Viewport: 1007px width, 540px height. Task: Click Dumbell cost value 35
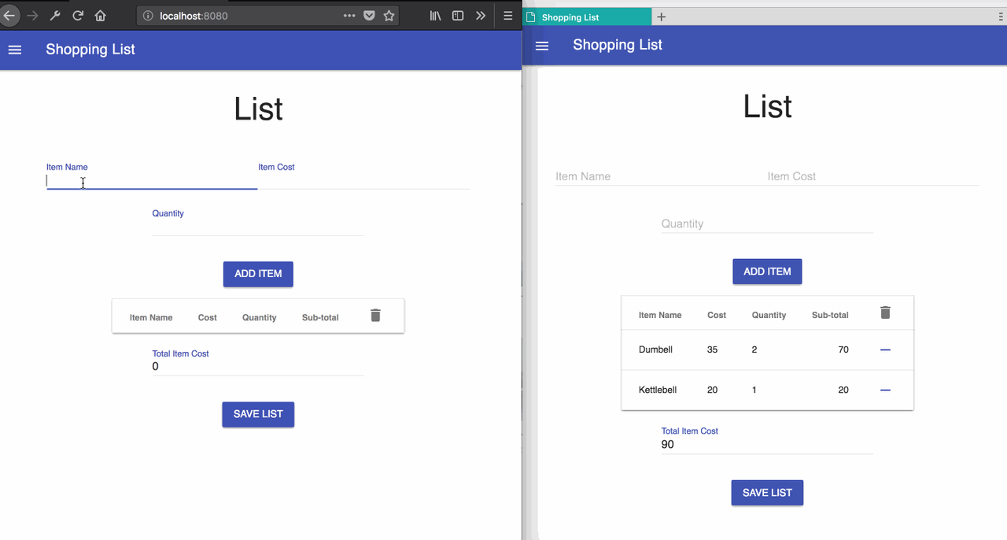pos(713,350)
